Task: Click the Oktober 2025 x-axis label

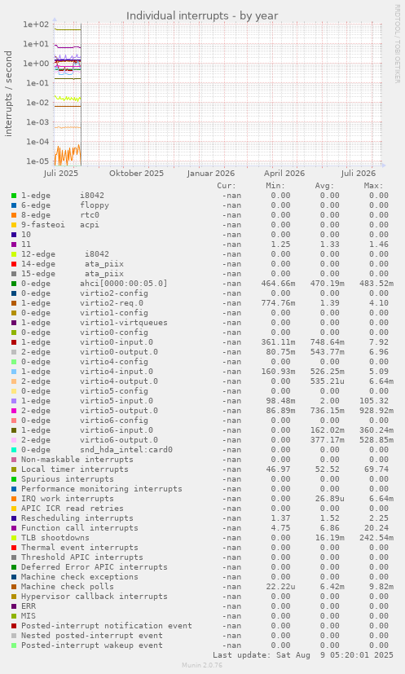Action: [136, 174]
